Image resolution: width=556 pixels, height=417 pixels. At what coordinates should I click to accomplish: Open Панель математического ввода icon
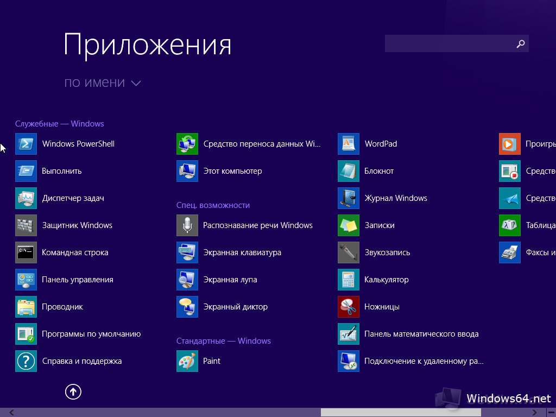(x=349, y=334)
